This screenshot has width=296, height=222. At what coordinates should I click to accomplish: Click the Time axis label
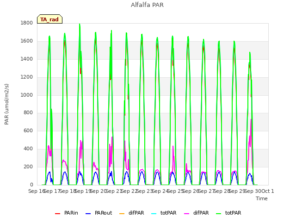coord(262,198)
